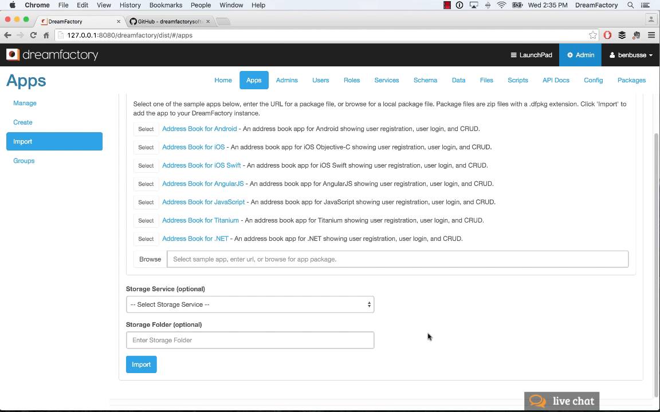
Task: Open the LaunchPad view
Action: pyautogui.click(x=531, y=55)
